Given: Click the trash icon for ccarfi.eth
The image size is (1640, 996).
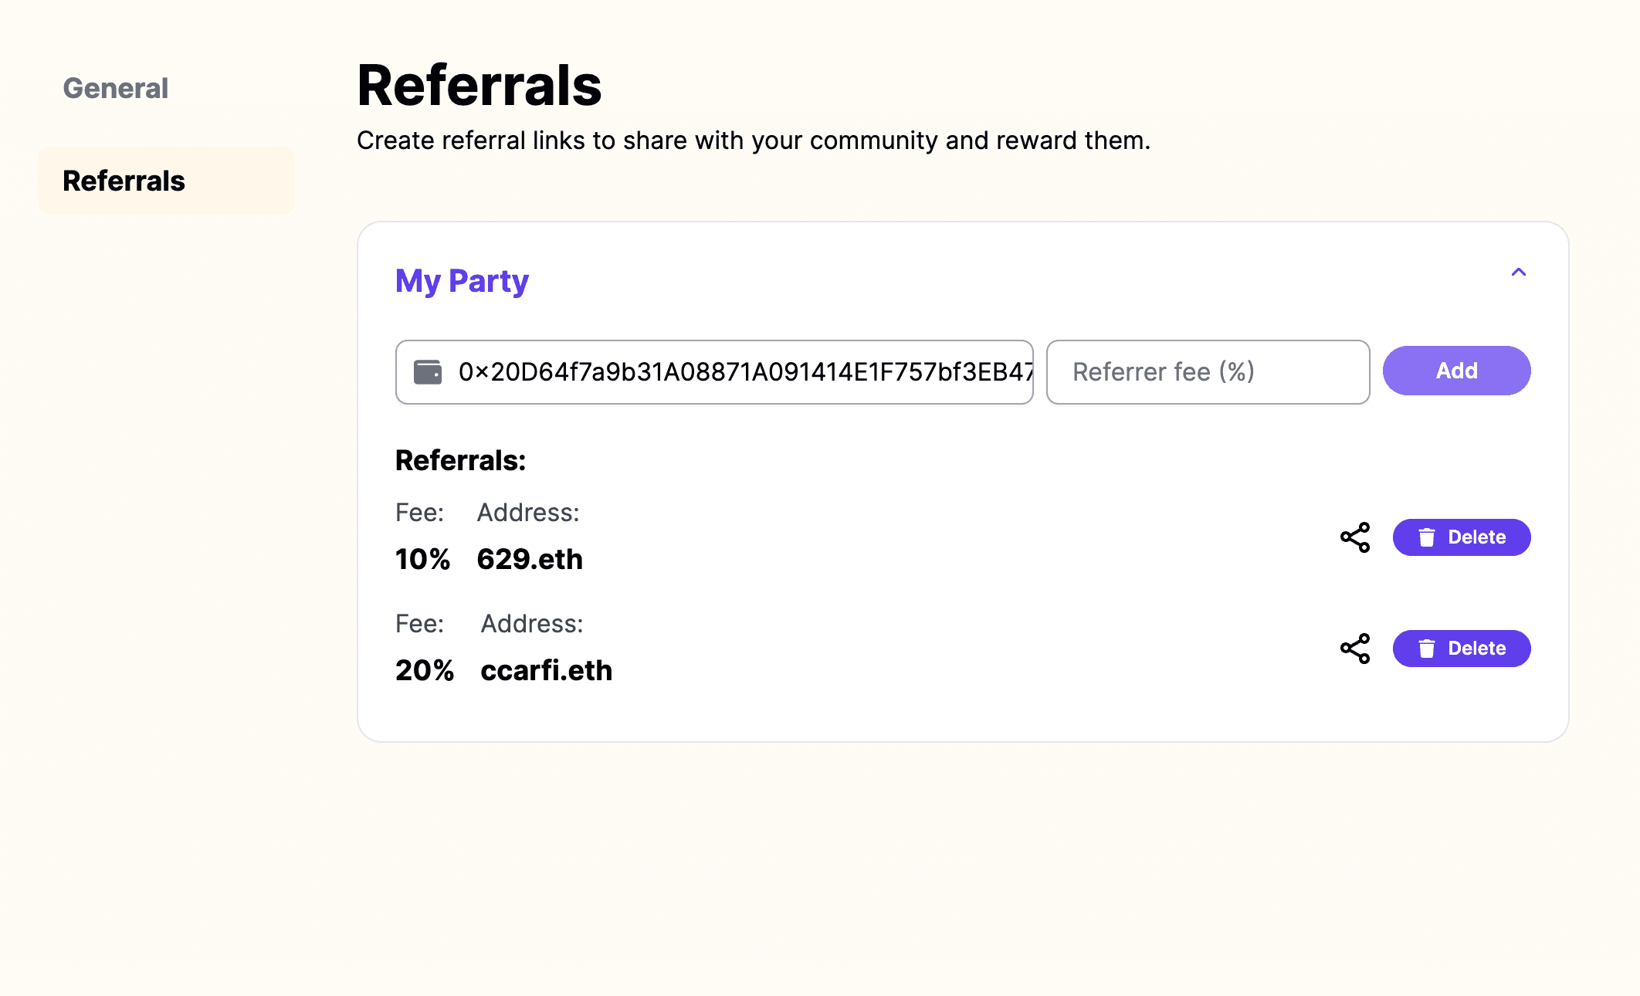Looking at the screenshot, I should 1427,649.
